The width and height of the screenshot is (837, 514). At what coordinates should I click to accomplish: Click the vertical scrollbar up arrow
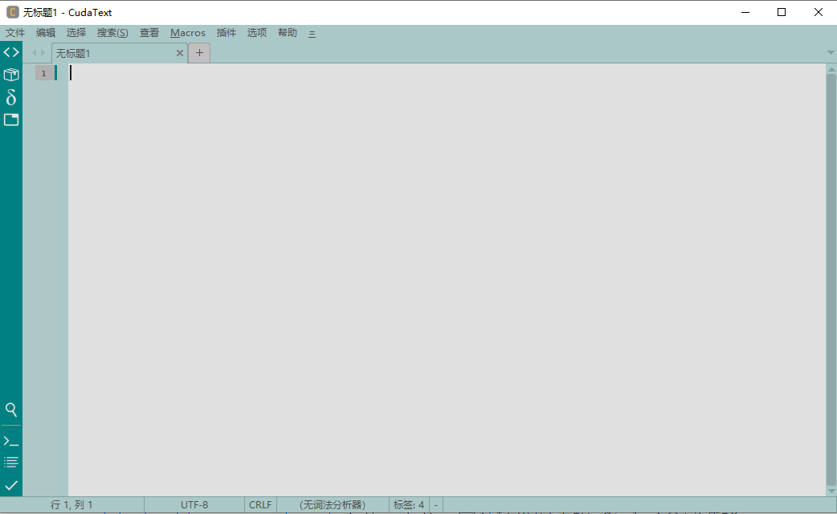click(831, 69)
